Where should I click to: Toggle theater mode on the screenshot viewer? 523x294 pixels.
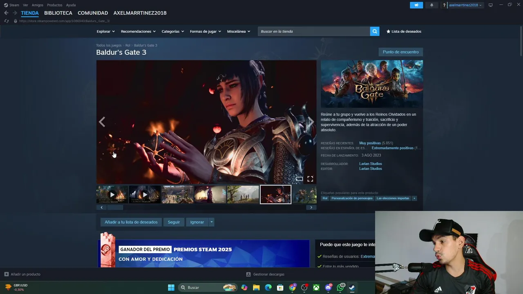pyautogui.click(x=299, y=179)
